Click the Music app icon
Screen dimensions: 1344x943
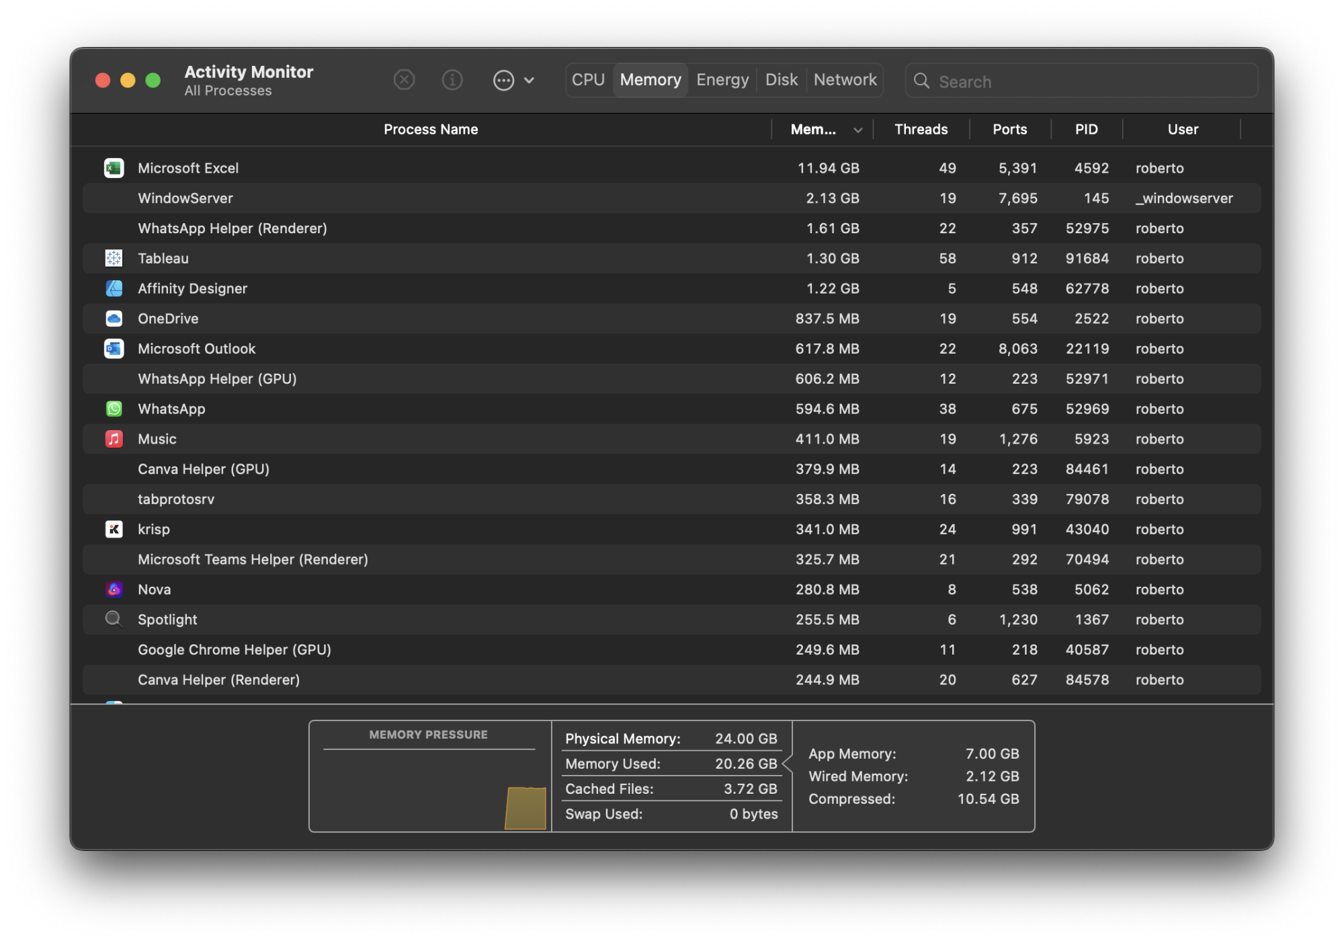pos(114,439)
